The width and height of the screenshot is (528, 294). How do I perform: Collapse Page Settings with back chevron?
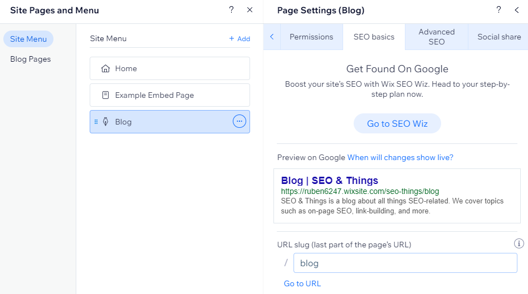517,10
